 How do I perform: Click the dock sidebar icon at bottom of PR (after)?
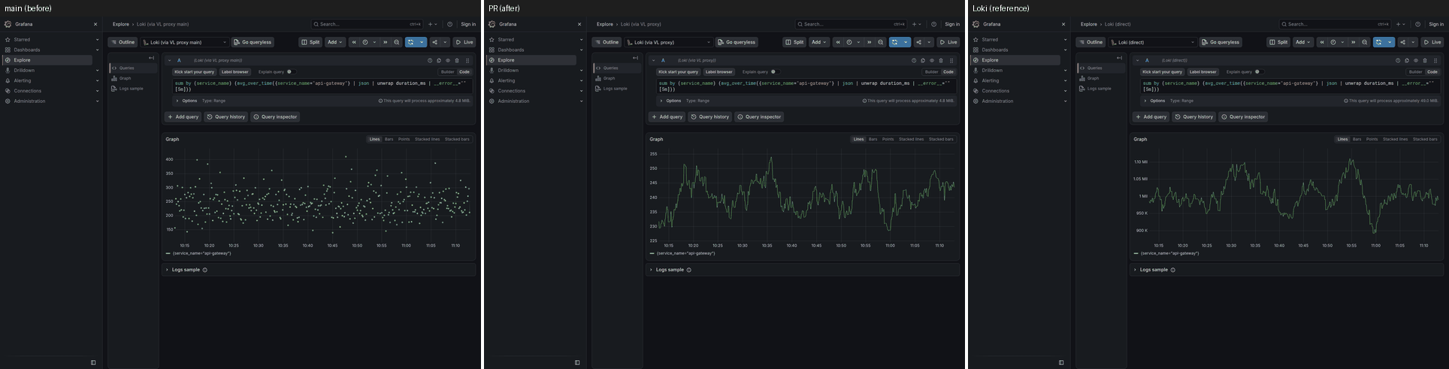tap(577, 362)
